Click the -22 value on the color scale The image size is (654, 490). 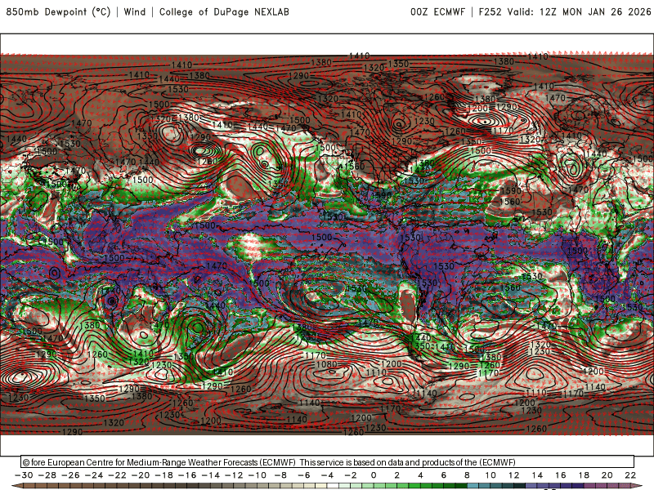[117, 475]
